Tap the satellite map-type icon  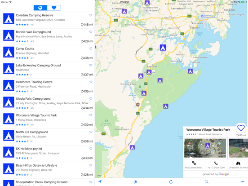(135, 182)
